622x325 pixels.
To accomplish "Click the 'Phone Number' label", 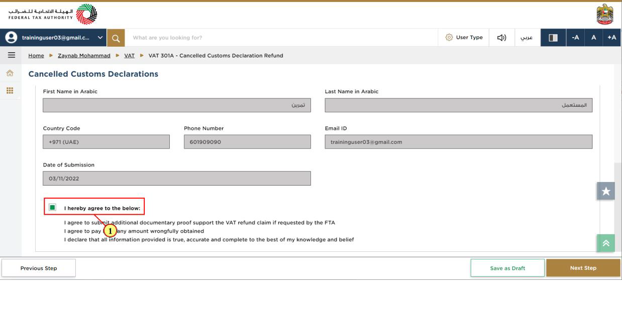I will click(204, 128).
